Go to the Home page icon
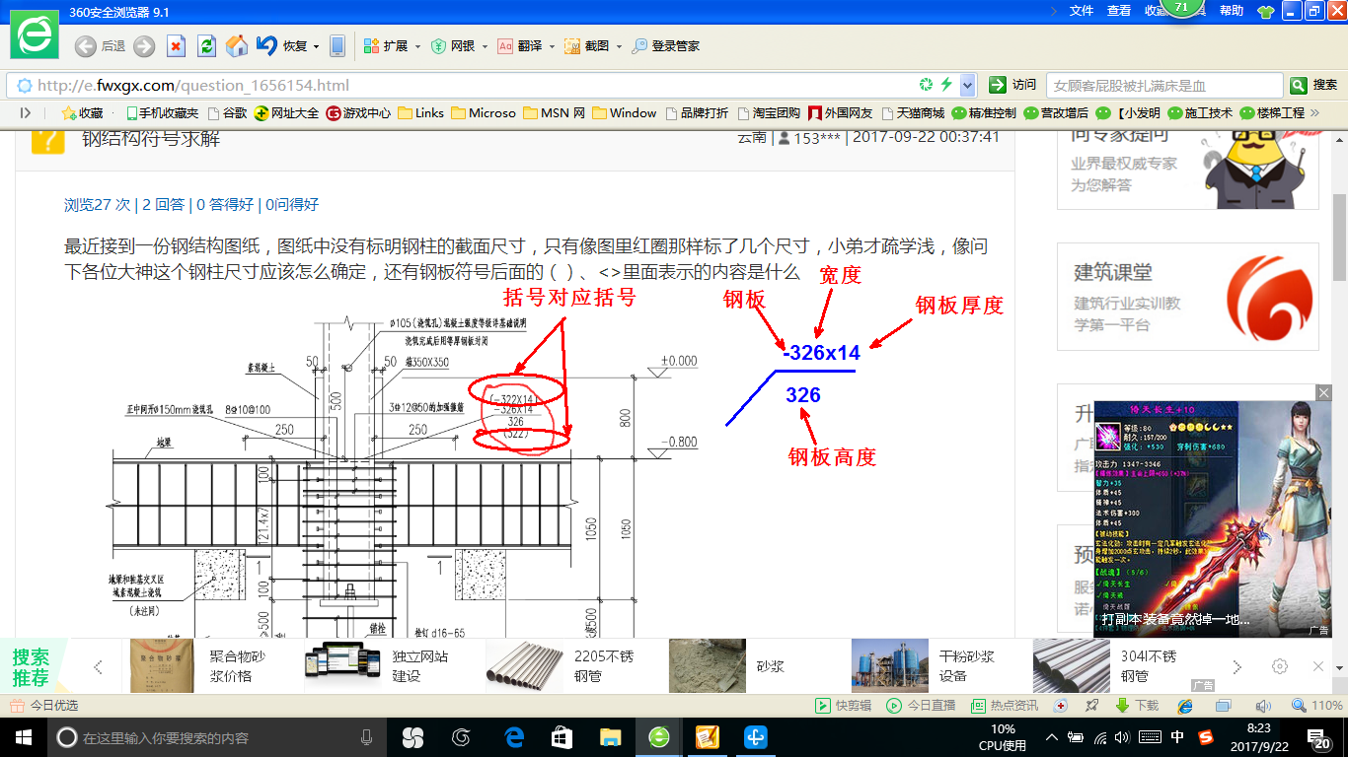 point(237,46)
